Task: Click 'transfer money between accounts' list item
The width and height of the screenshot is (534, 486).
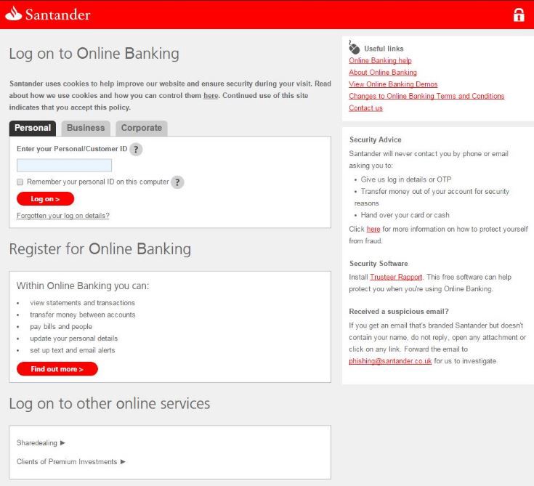Action: click(x=82, y=315)
